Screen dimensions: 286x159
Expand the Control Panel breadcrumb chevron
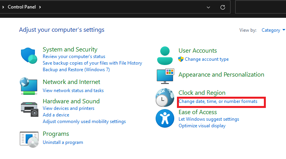pyautogui.click(x=40, y=7)
